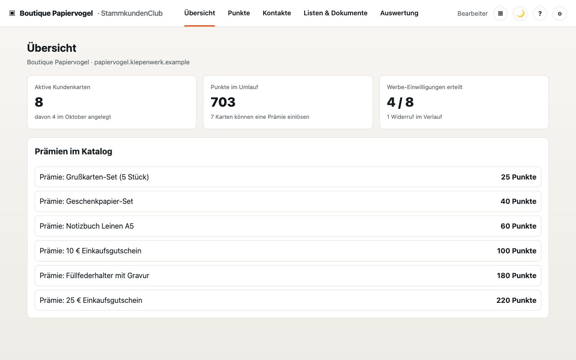
Task: Click the Bearbeiter role label
Action: pos(472,13)
